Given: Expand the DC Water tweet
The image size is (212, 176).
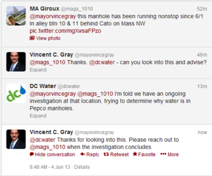Looking at the screenshot, I should point(38,115).
